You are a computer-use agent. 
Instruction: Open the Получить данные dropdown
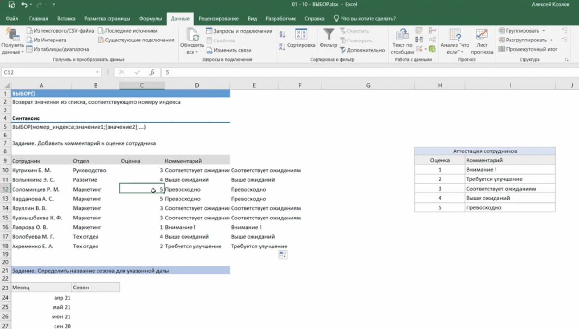12,41
